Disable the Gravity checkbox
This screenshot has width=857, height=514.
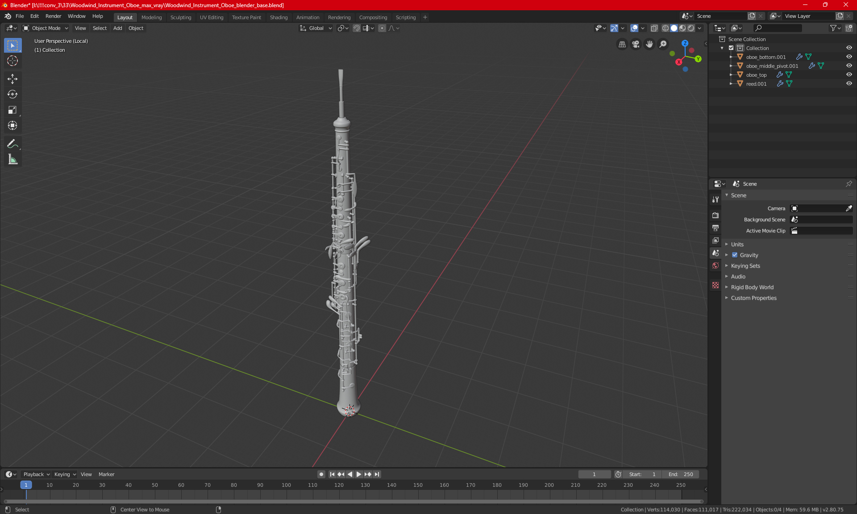coord(735,255)
